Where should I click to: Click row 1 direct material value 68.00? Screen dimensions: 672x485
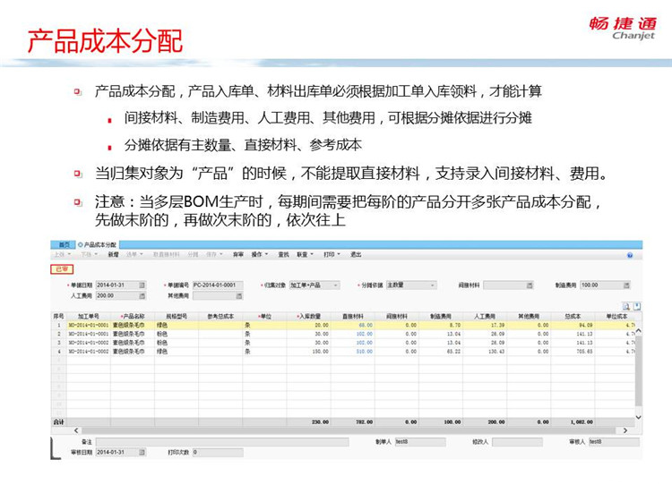pyautogui.click(x=366, y=326)
